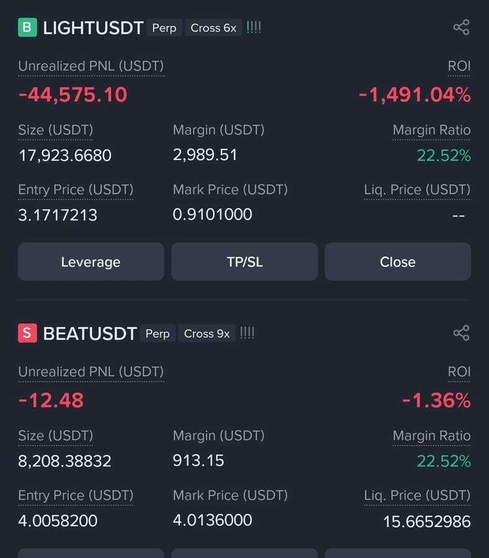Share the BEATUSDT position
489x558 pixels.
pos(461,333)
